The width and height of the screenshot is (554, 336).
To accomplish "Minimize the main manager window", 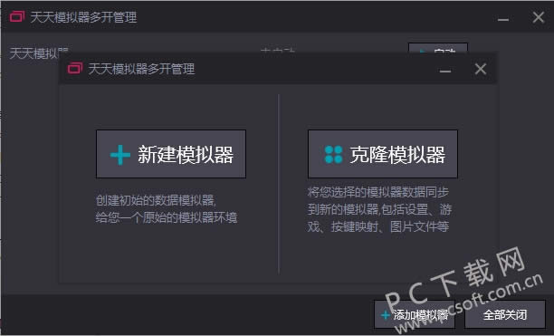I will click(x=503, y=19).
